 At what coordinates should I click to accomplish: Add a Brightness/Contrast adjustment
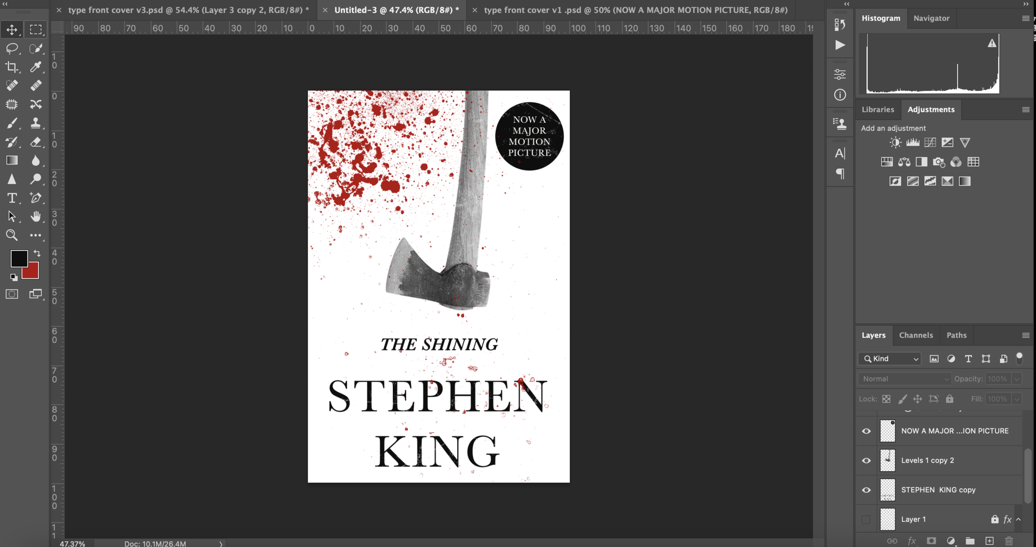tap(895, 143)
